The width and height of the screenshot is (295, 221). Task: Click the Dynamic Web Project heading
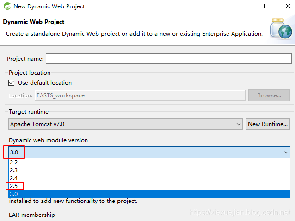[x=34, y=22]
